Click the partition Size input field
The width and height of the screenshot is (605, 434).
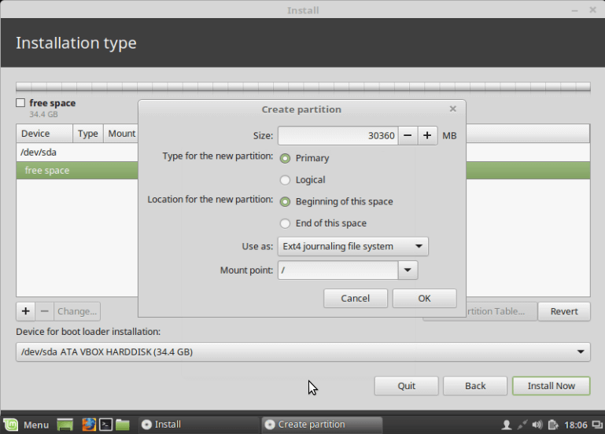[338, 135]
